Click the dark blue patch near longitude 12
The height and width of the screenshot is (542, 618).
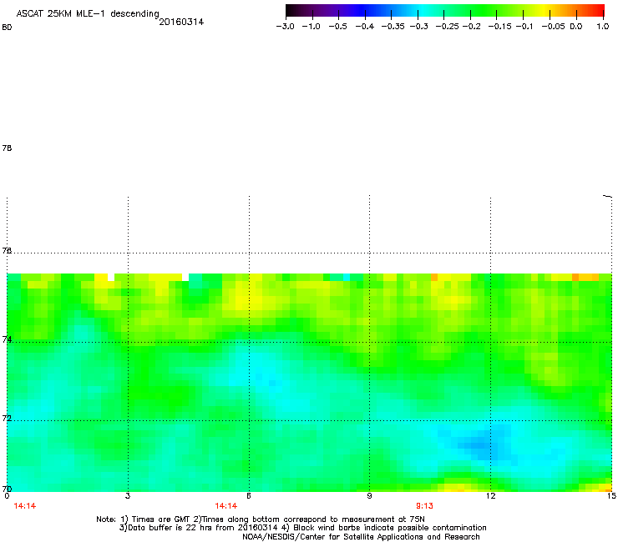click(481, 445)
